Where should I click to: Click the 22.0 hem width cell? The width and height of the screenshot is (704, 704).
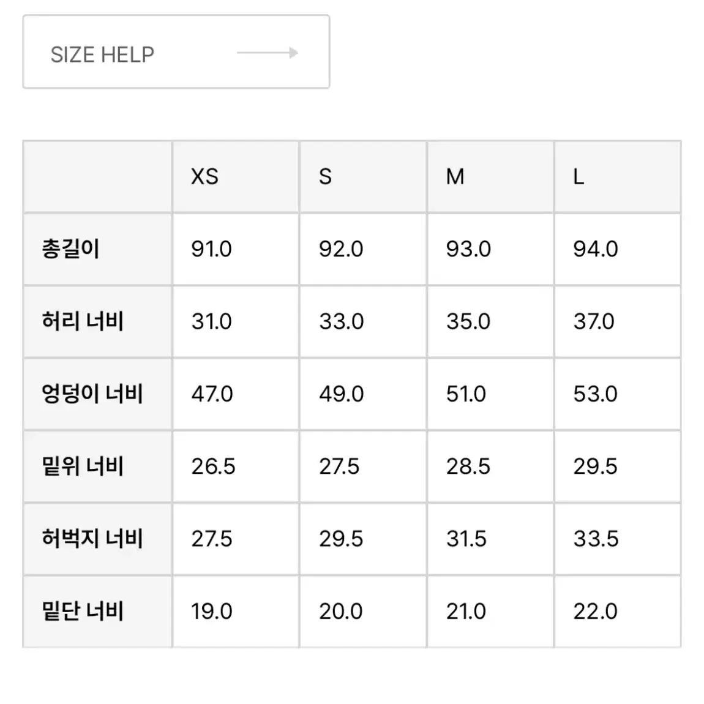617,612
